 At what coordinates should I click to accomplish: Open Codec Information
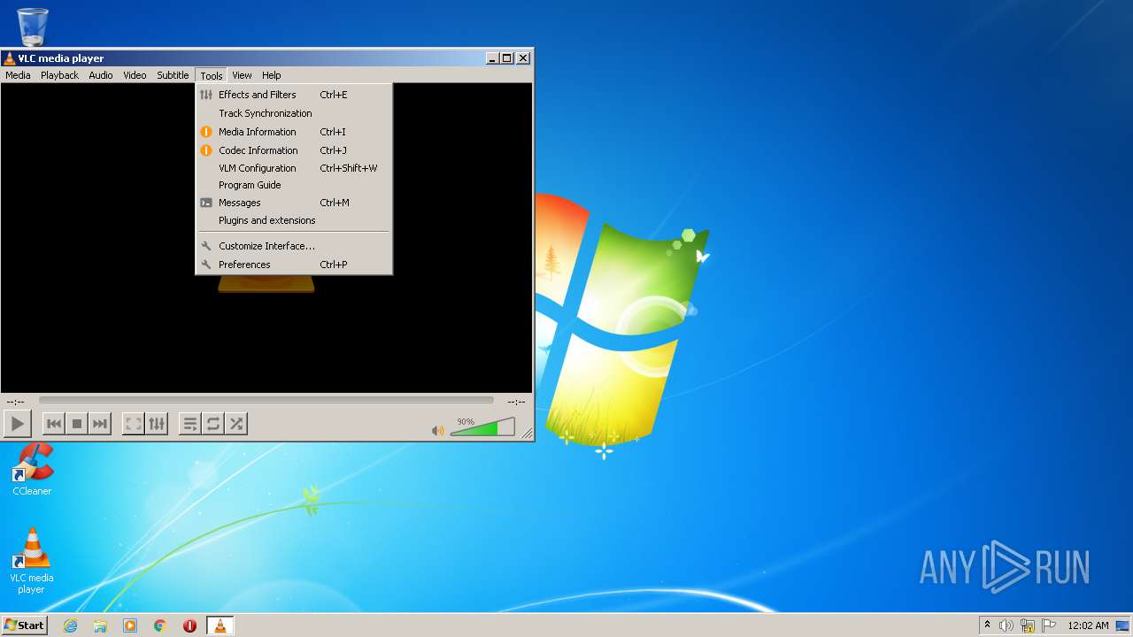(294, 150)
